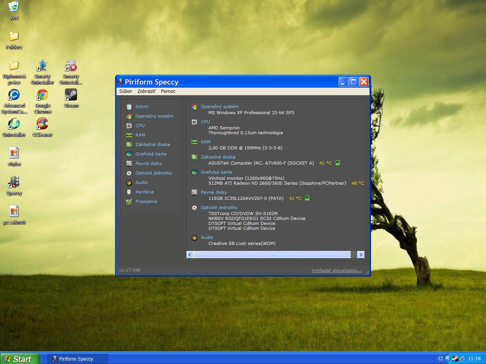Click the Periférie mouse icon in sidebar
The height and width of the screenshot is (364, 486).
(x=129, y=192)
